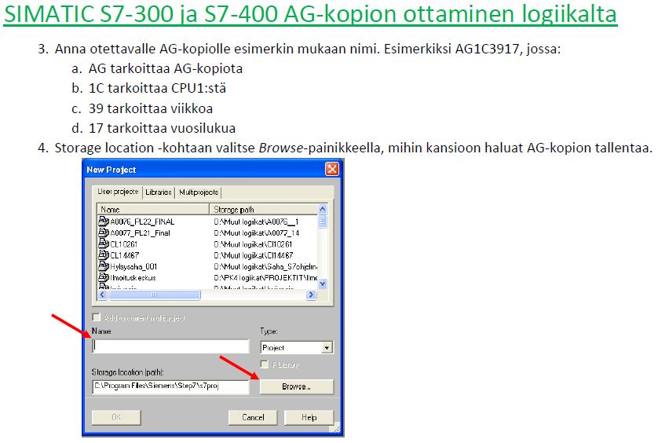Sort the list by the Storage path column header
This screenshot has width=658, height=443.
coord(264,209)
